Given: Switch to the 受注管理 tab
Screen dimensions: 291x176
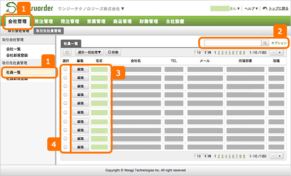Looking at the screenshot, I should coord(44,21).
